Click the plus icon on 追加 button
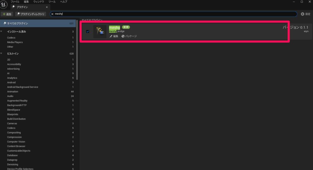 point(4,14)
